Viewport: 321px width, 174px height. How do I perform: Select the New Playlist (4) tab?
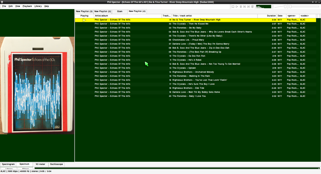point(137,11)
